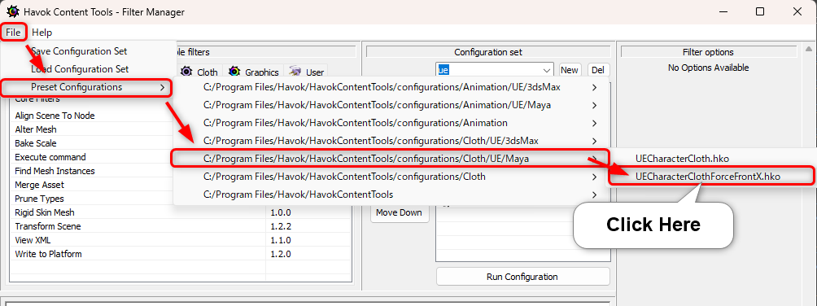
Task: Select Execute command filter
Action: coord(50,157)
